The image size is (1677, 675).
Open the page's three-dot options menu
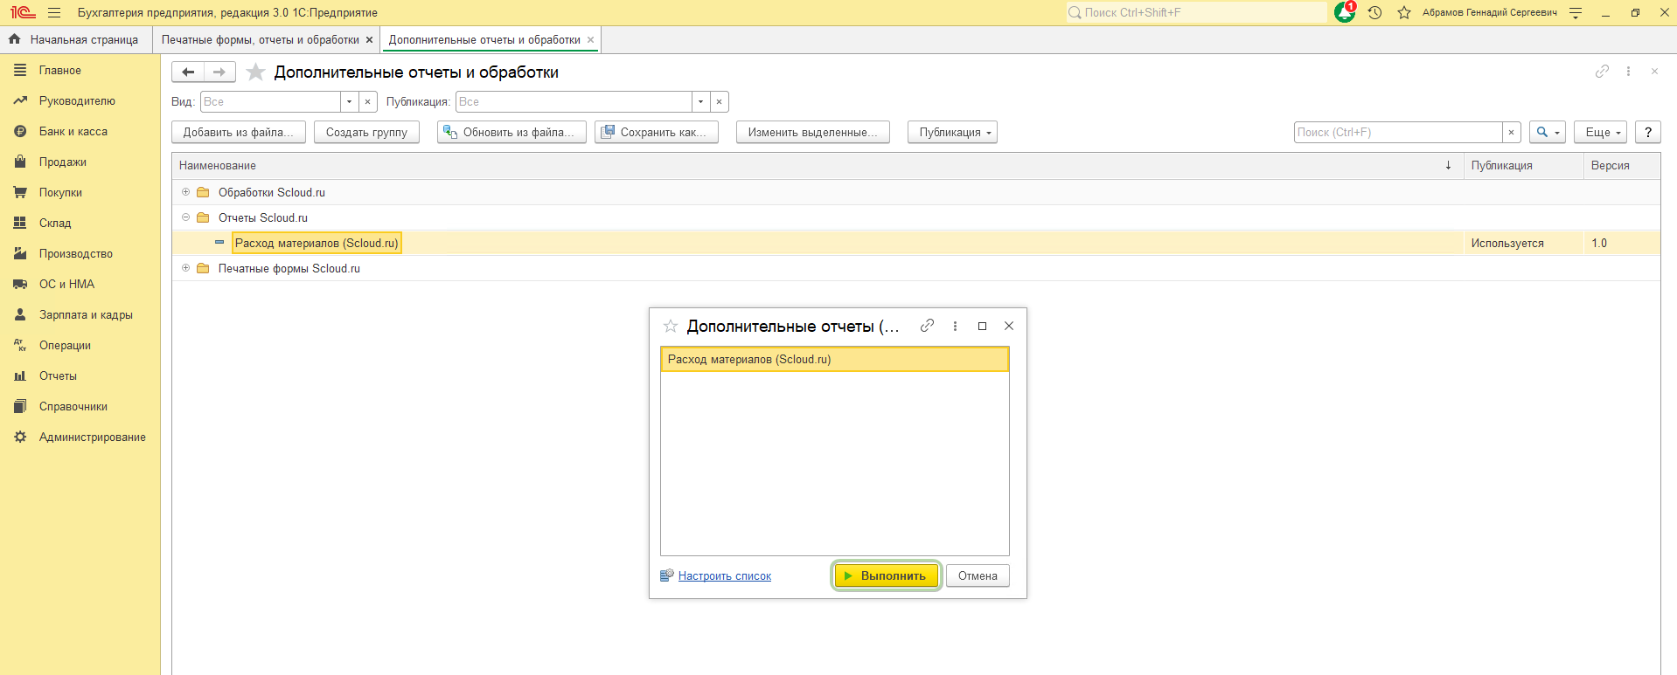coord(1628,72)
